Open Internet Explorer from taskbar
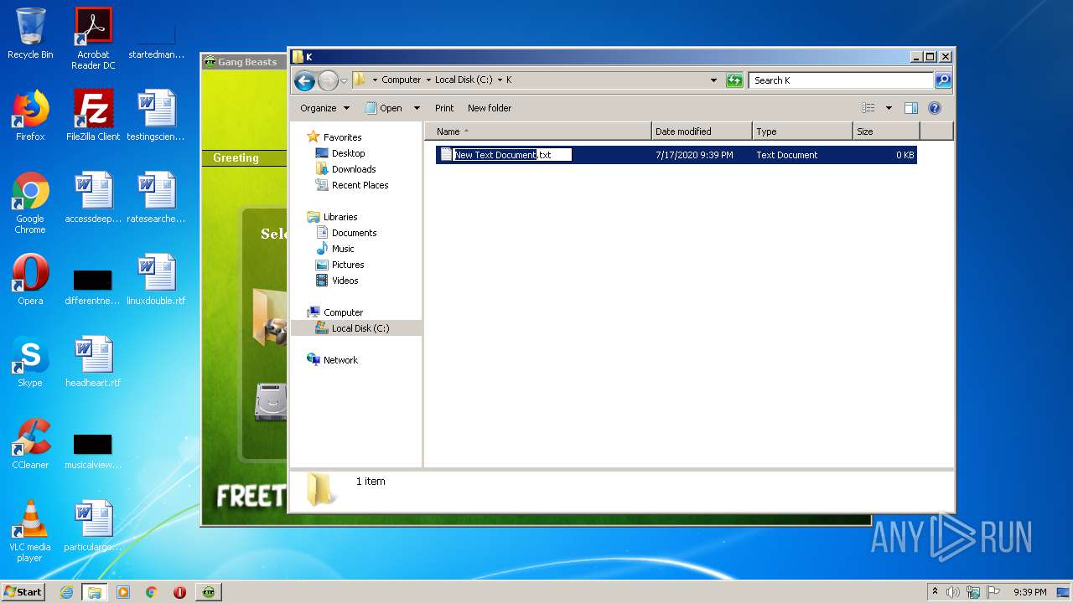Image resolution: width=1073 pixels, height=603 pixels. [66, 592]
